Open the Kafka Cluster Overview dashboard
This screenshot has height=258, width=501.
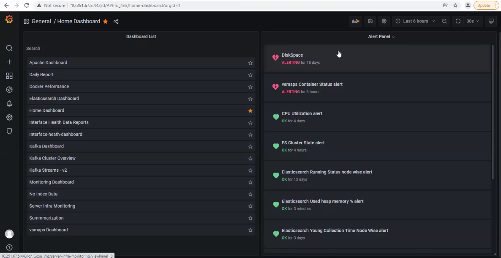click(x=52, y=158)
